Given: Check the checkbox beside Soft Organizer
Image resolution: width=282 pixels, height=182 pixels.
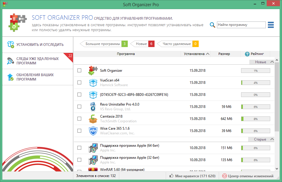Looking at the screenshot, I should (79, 70).
